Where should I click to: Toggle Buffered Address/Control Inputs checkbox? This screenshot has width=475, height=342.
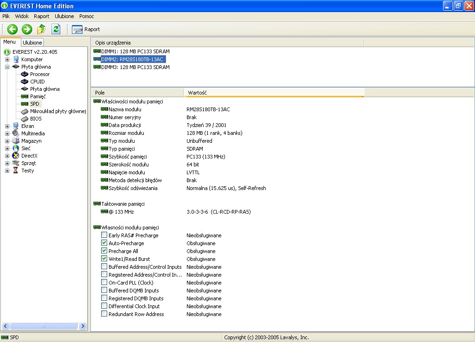[x=104, y=266]
